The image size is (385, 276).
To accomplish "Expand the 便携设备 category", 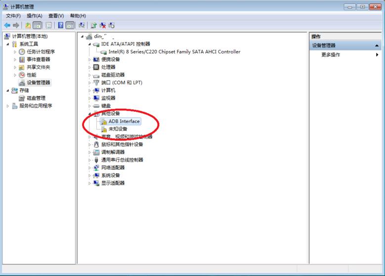I will [89, 59].
